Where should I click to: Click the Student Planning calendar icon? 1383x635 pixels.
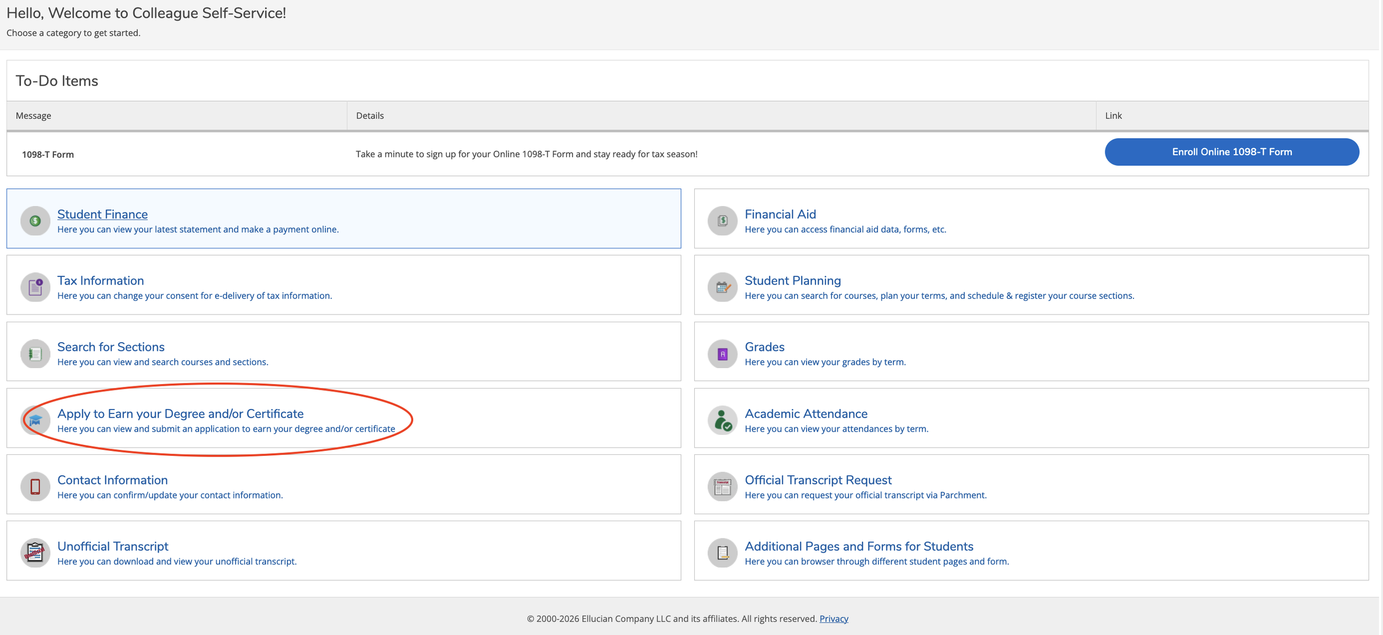(x=722, y=287)
